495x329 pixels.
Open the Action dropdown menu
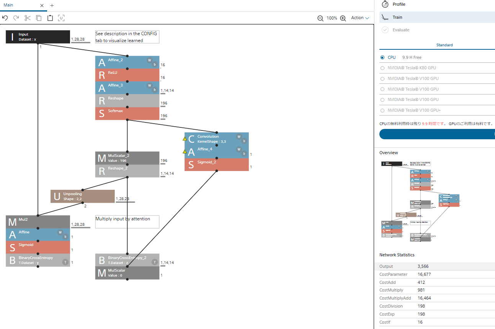coord(359,18)
